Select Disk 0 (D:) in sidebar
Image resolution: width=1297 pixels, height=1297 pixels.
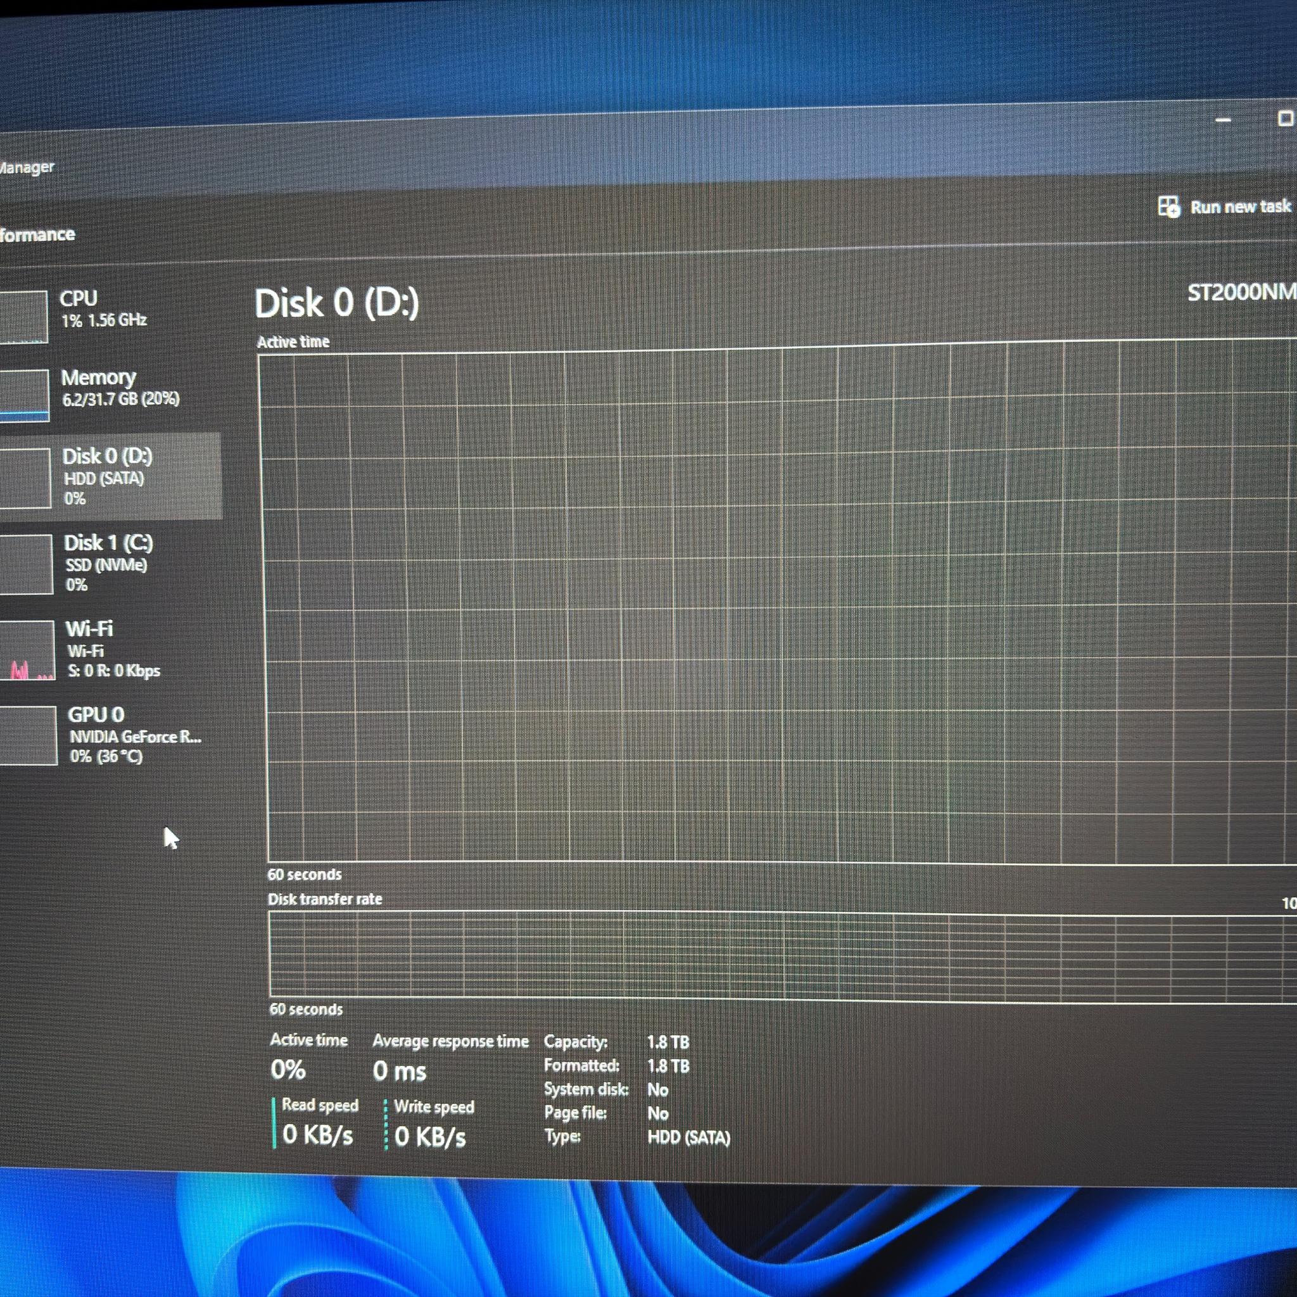[x=110, y=476]
